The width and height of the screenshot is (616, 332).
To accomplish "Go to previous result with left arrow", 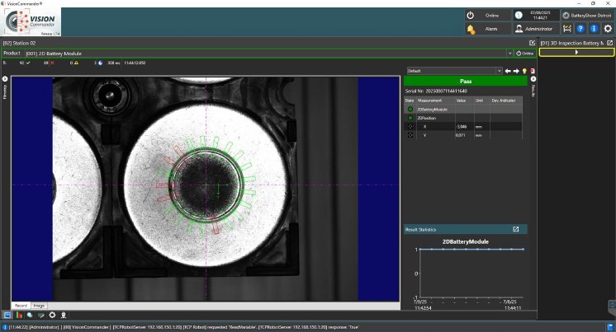I will 508,71.
